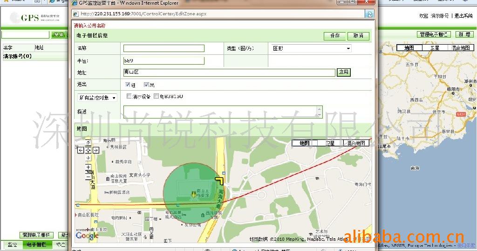Open the 类型 shape type dropdown
This screenshot has height=251, width=477.
click(x=311, y=48)
